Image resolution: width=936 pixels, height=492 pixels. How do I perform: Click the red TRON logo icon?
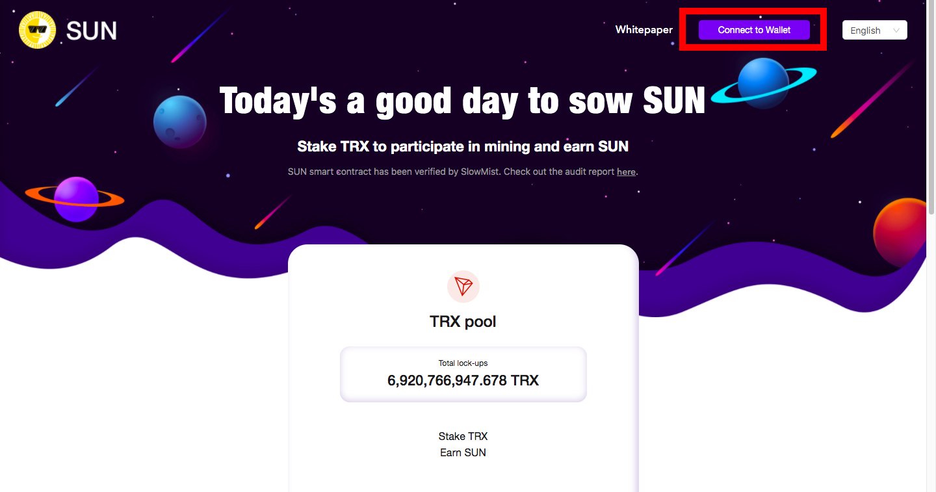(463, 287)
